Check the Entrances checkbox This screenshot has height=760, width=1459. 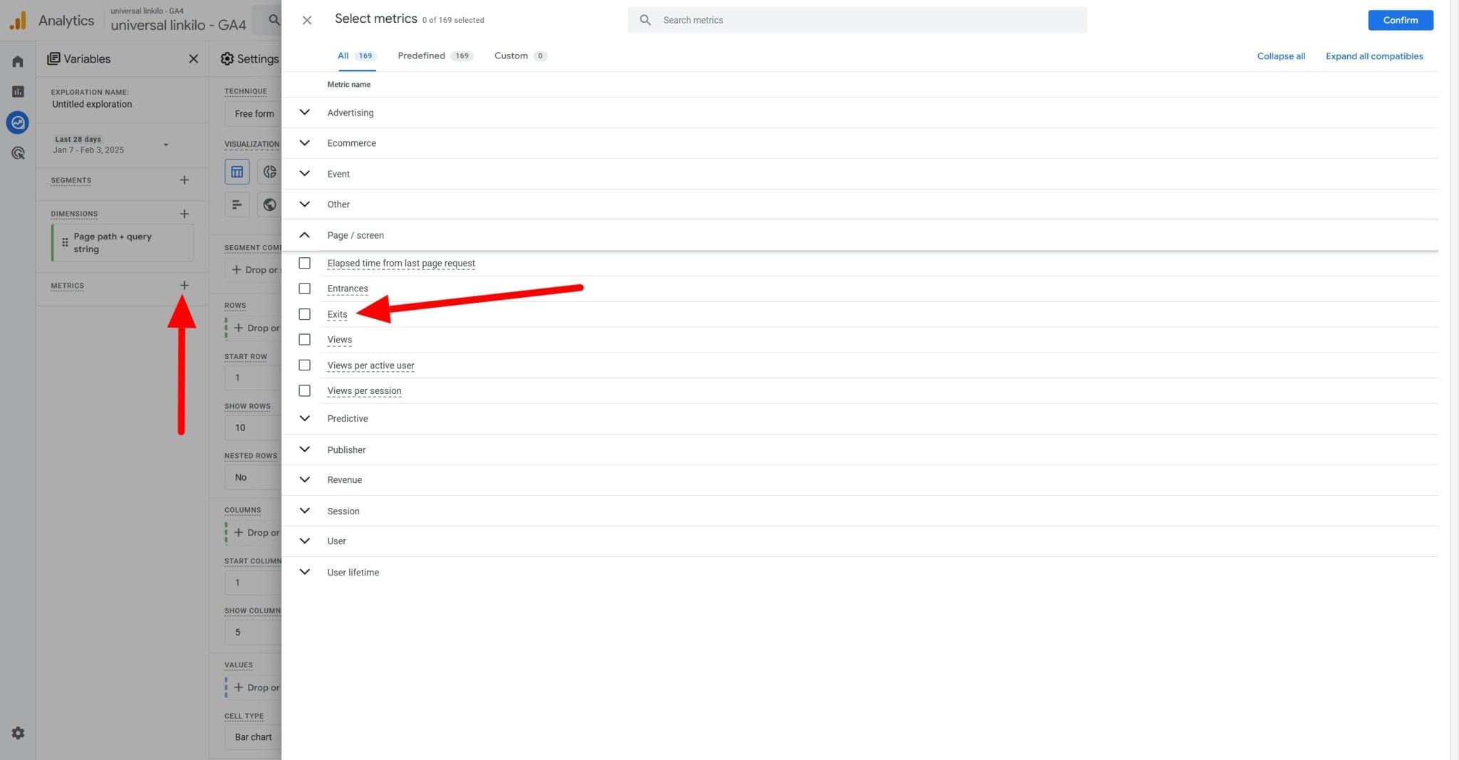[x=305, y=288]
